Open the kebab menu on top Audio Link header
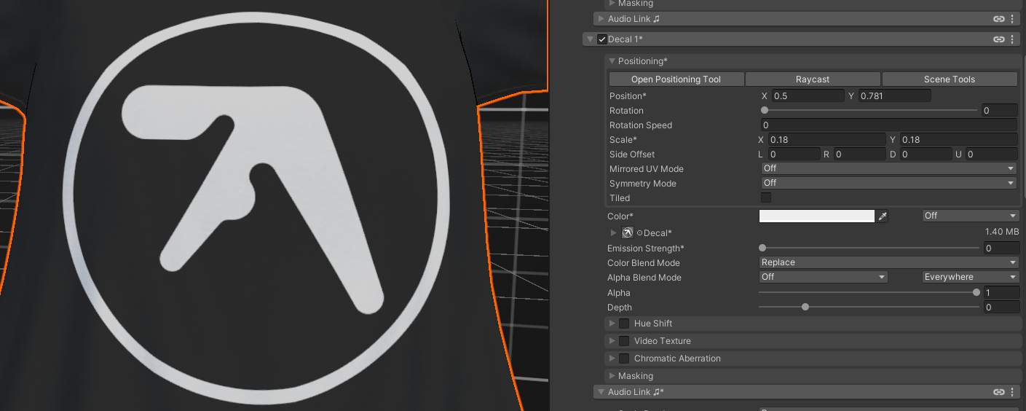 (1012, 19)
